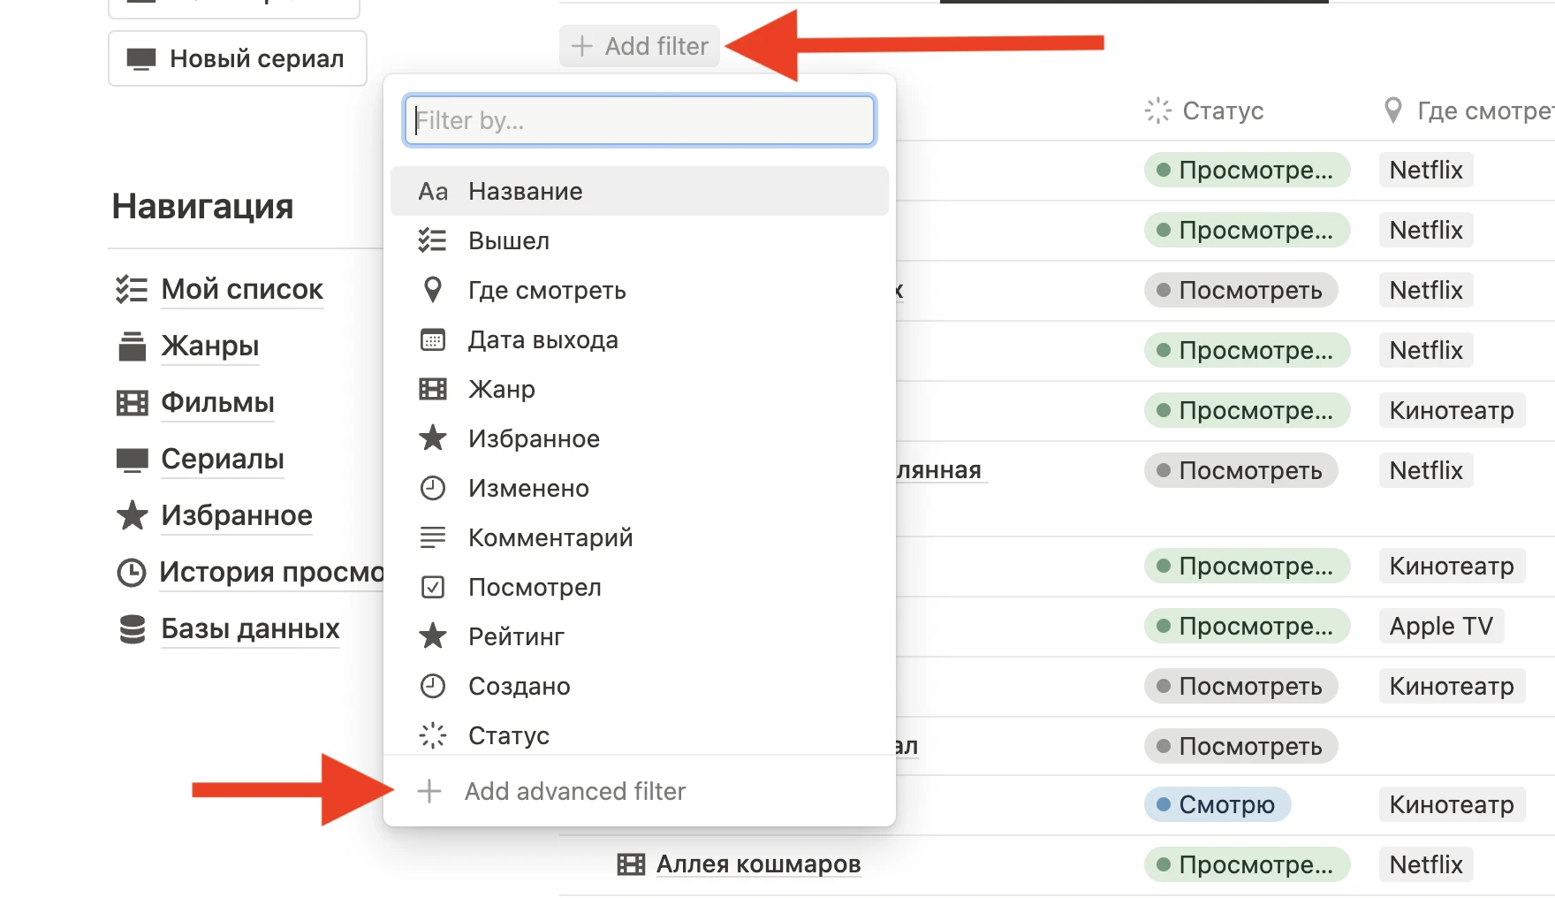The image size is (1555, 898).
Task: Click spinner icon in Статус column header
Action: [x=1157, y=110]
